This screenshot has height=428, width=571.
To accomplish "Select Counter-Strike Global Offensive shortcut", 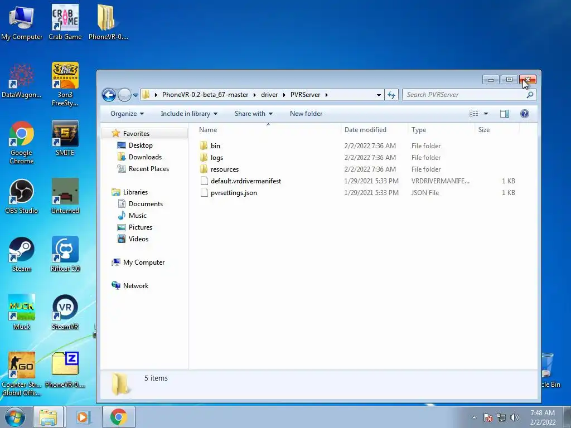I will [x=22, y=374].
